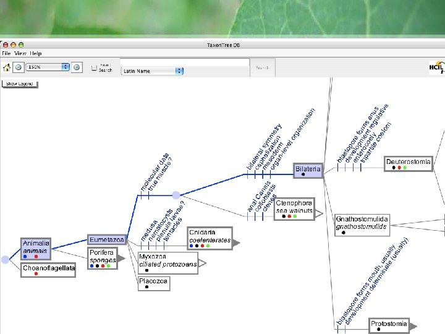Select the Protostomia node

(x=389, y=325)
